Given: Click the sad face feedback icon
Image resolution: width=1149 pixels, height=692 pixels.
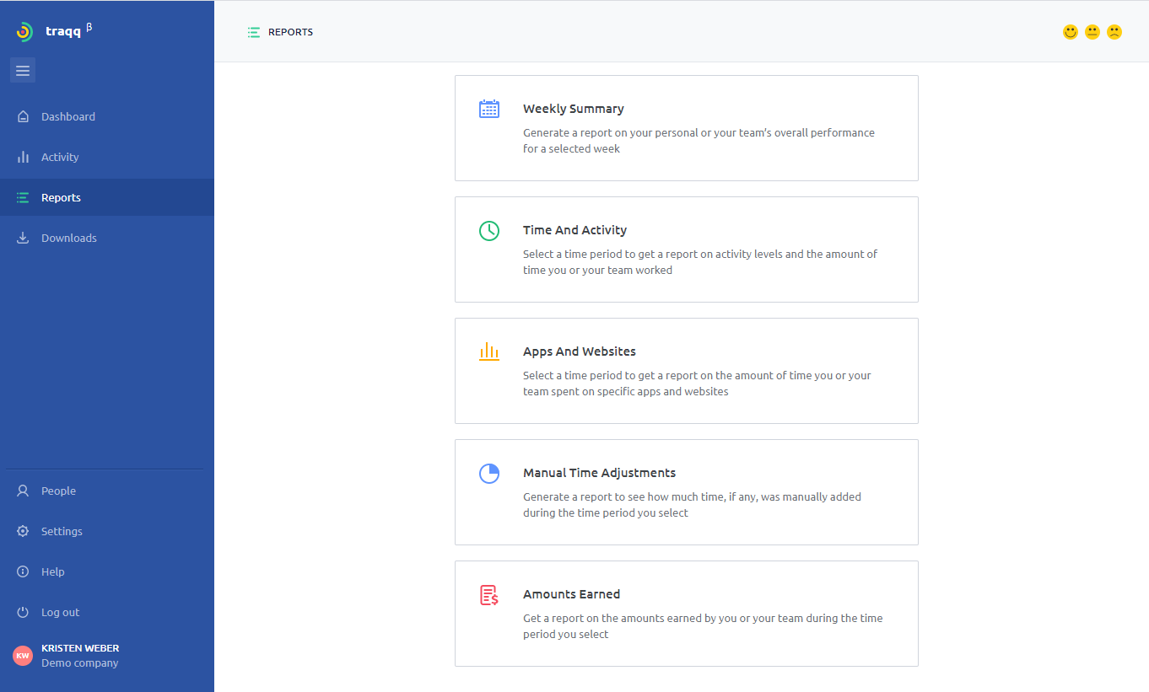Looking at the screenshot, I should coord(1114,31).
